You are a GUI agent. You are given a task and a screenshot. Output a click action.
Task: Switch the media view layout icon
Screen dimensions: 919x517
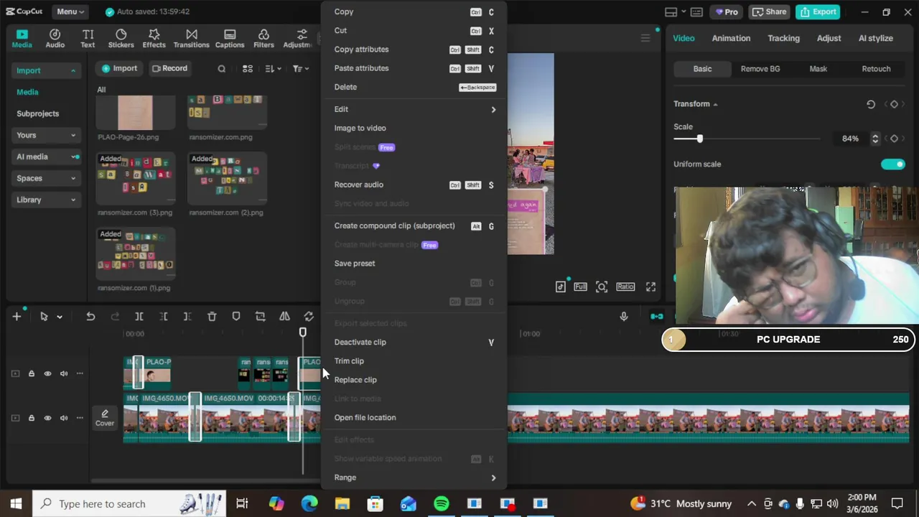tap(248, 69)
